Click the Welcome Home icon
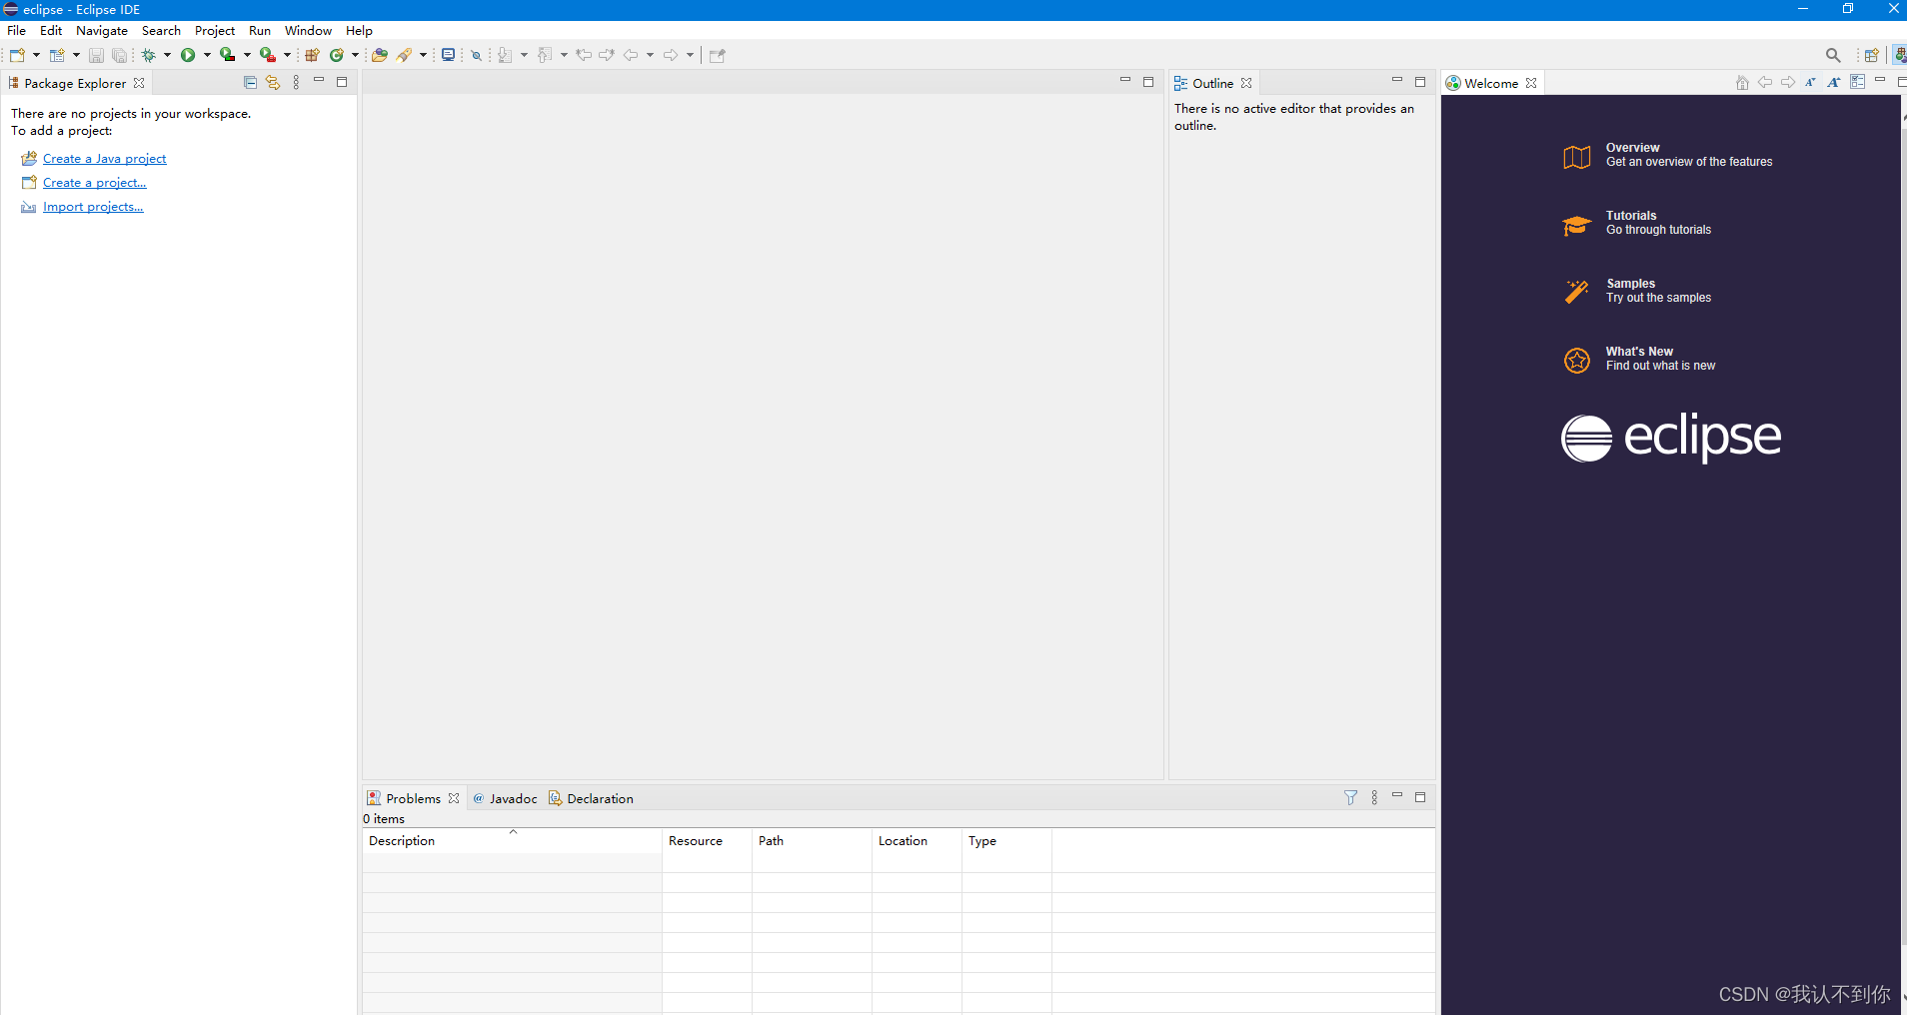This screenshot has height=1015, width=1907. (x=1742, y=82)
